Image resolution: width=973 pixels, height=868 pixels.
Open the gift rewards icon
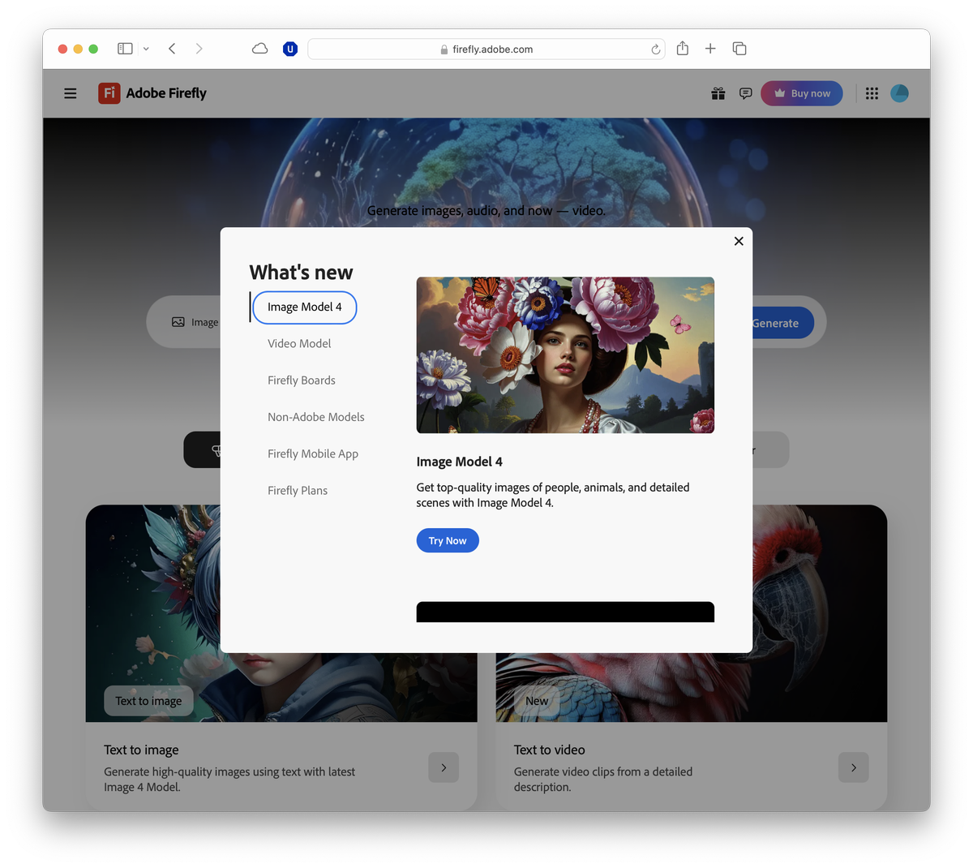(718, 93)
